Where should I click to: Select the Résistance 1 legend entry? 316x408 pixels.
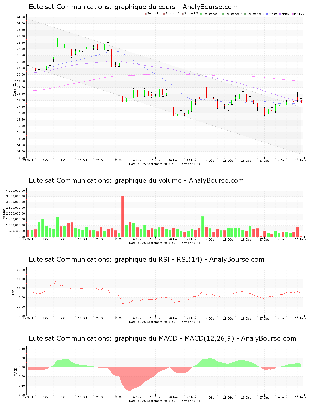tap(210, 14)
